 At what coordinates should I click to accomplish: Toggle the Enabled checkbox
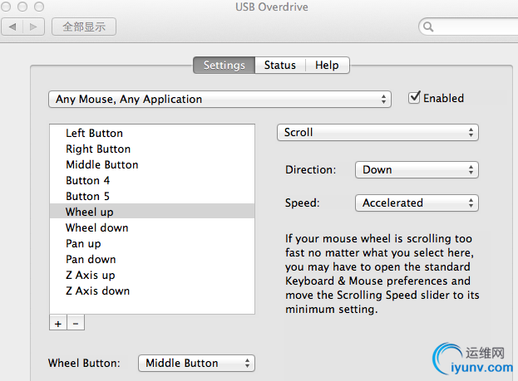click(414, 98)
